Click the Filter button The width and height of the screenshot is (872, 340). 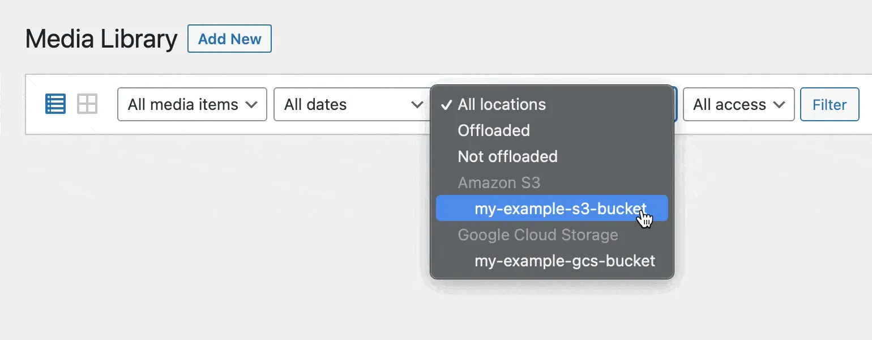(x=830, y=104)
